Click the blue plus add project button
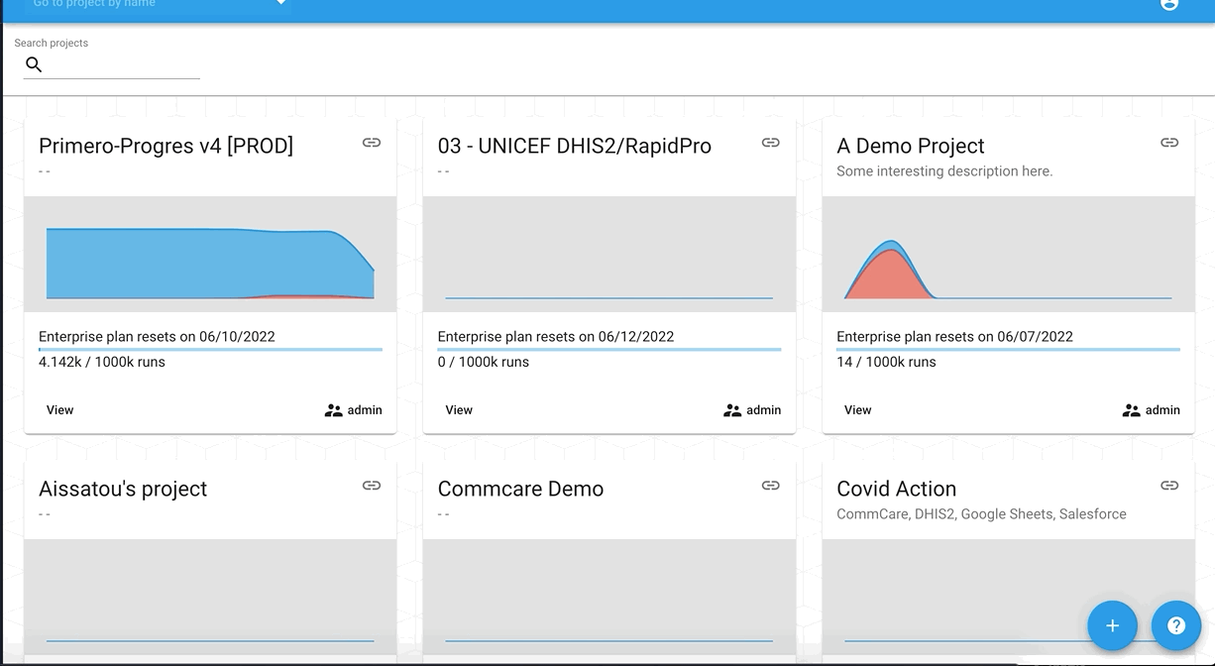The width and height of the screenshot is (1215, 666). [x=1112, y=625]
